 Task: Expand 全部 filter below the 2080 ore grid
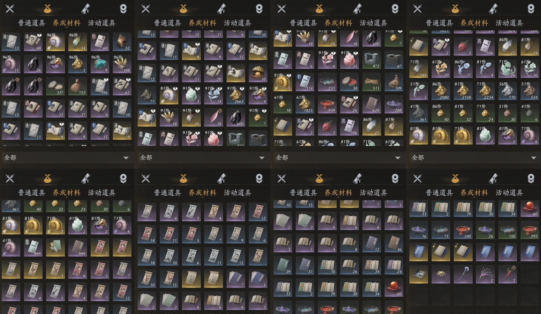[x=474, y=157]
